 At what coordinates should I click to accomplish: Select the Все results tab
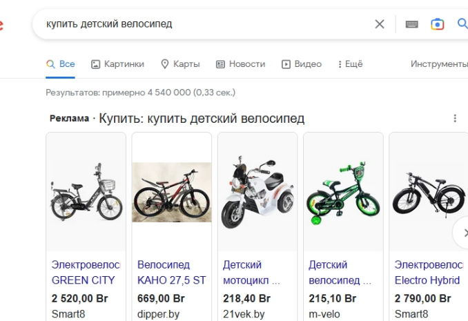point(61,64)
